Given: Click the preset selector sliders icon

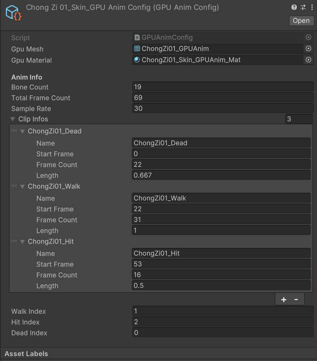Looking at the screenshot, I should pyautogui.click(x=303, y=7).
